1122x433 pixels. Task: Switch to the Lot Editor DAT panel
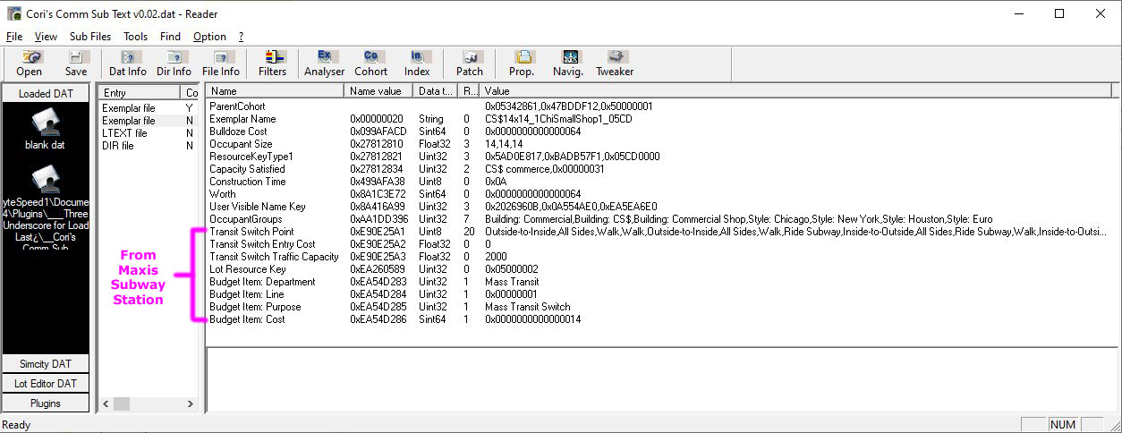point(46,383)
